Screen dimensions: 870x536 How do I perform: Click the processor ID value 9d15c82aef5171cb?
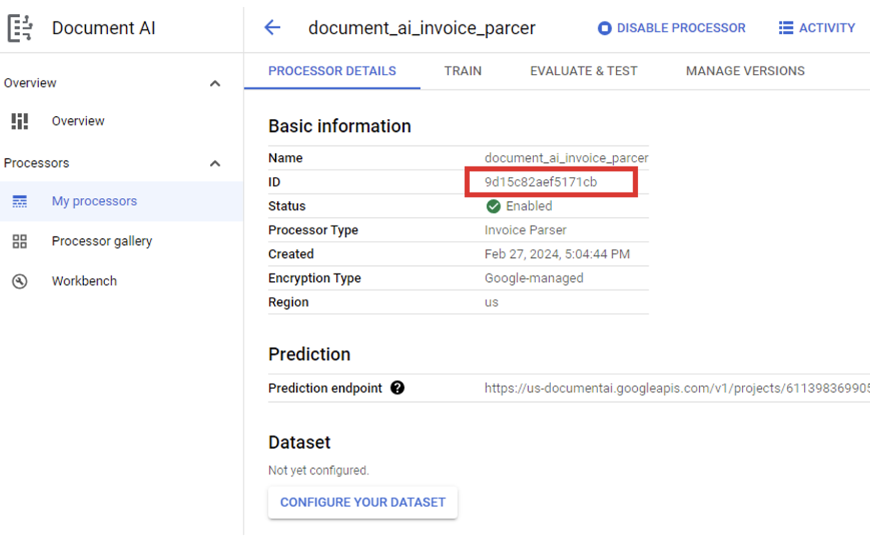point(541,182)
